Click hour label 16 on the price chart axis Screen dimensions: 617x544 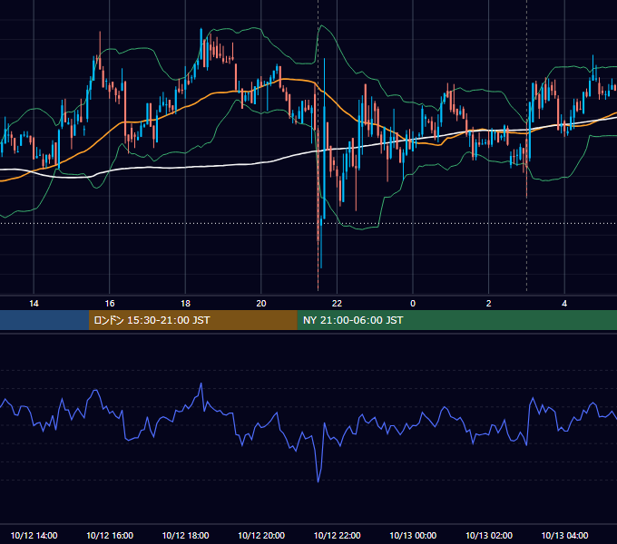point(110,304)
